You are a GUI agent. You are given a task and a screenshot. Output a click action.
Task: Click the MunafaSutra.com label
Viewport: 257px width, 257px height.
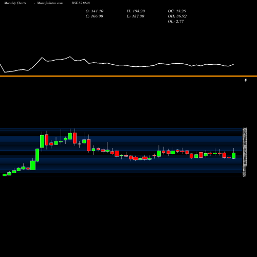tap(50, 3)
